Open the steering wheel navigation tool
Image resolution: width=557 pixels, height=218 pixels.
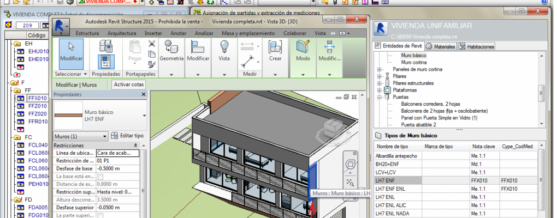click(x=350, y=165)
